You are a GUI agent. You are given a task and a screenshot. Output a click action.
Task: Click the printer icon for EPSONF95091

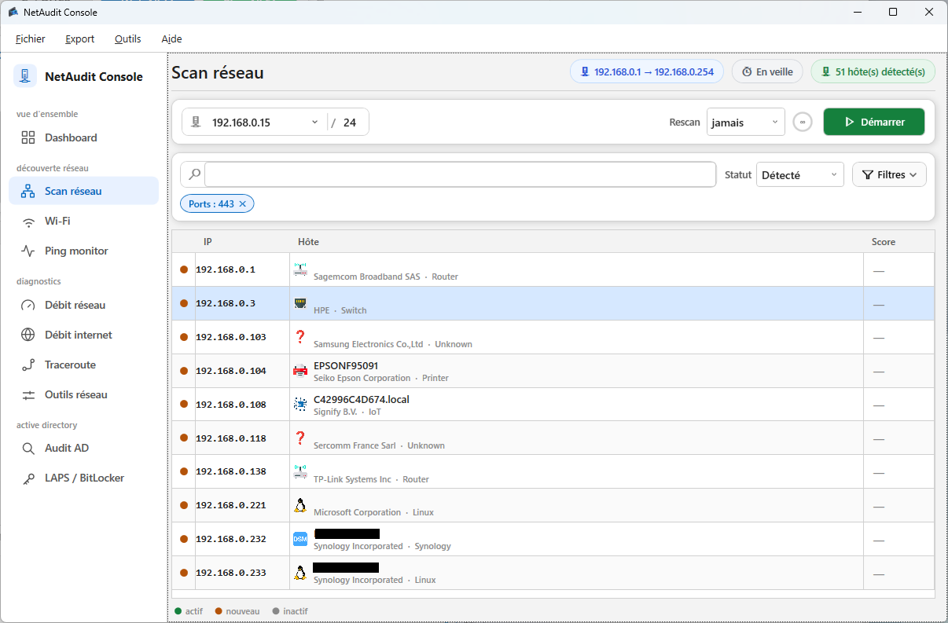click(300, 371)
